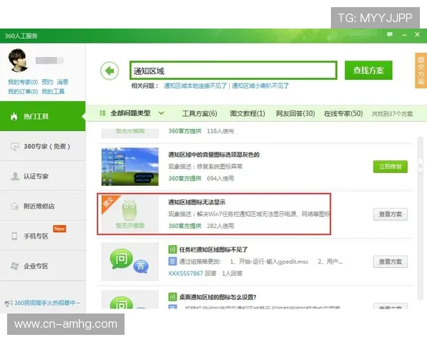The width and height of the screenshot is (427, 342).
Task: Expand the 全部问题类型 dropdown arrow
Action: point(162,113)
